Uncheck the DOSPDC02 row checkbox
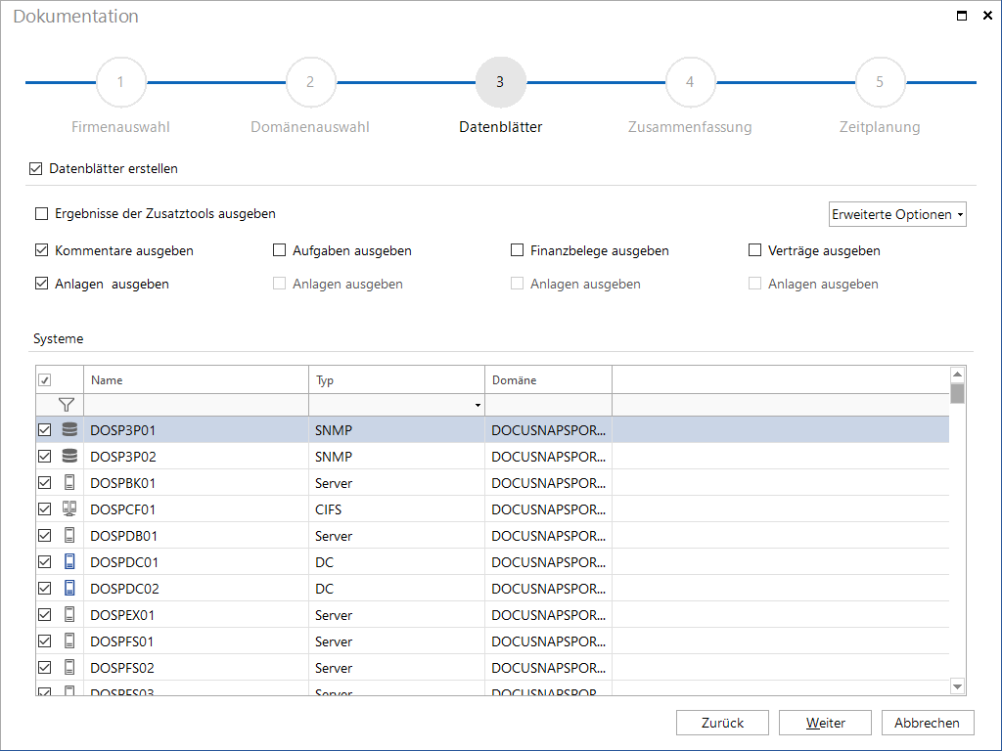The height and width of the screenshot is (751, 1002). tap(45, 588)
